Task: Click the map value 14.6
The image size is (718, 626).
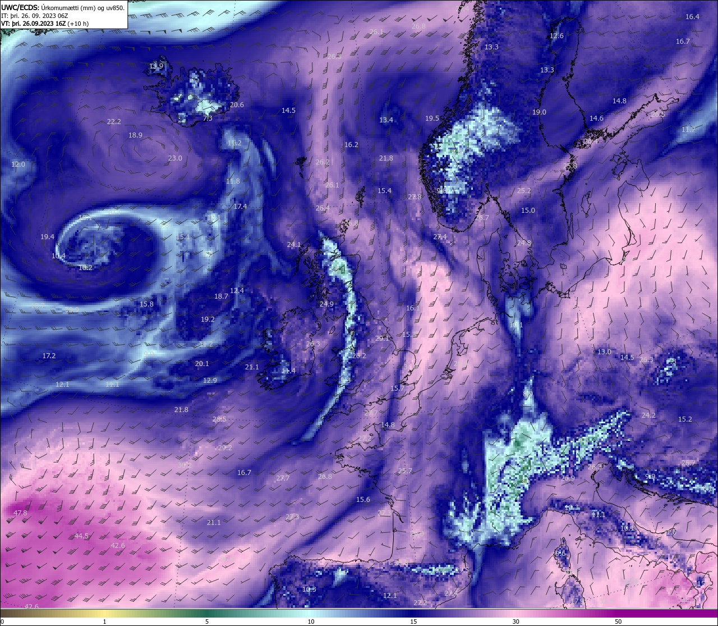Action: click(596, 118)
